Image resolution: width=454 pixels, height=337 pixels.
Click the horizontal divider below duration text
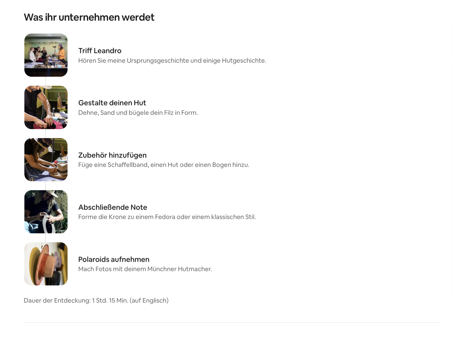[x=233, y=322]
